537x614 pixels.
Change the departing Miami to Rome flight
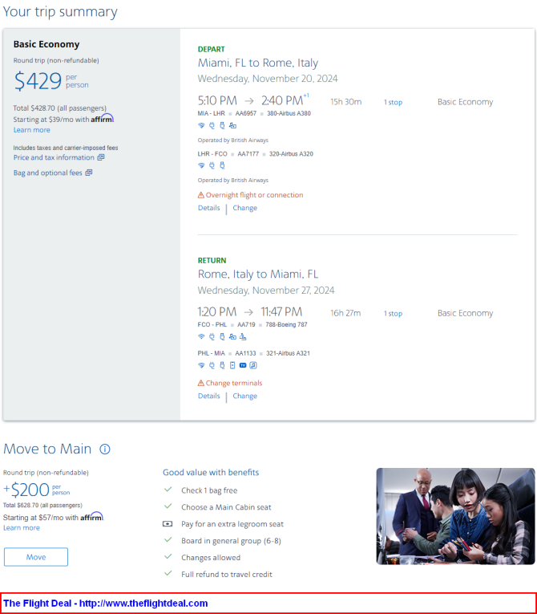tap(244, 208)
